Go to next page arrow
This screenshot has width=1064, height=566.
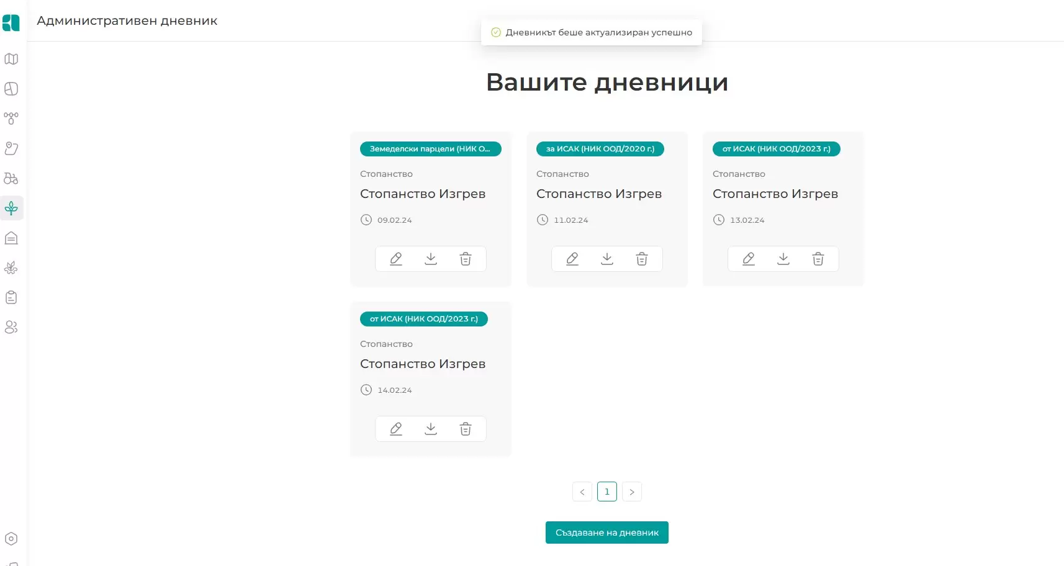tap(632, 492)
